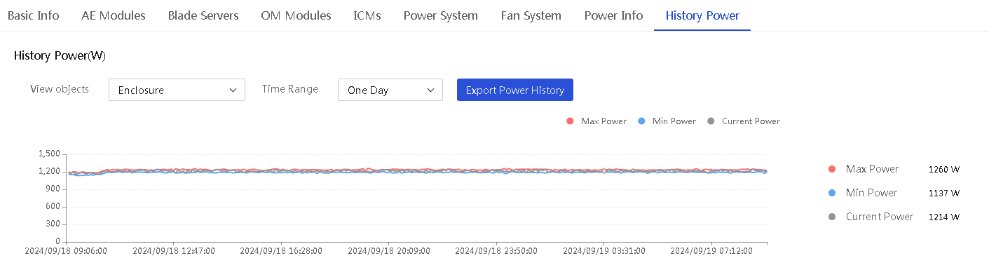Click the 1,500 y-axis label
Screen dimensions: 989x277
[x=49, y=154]
